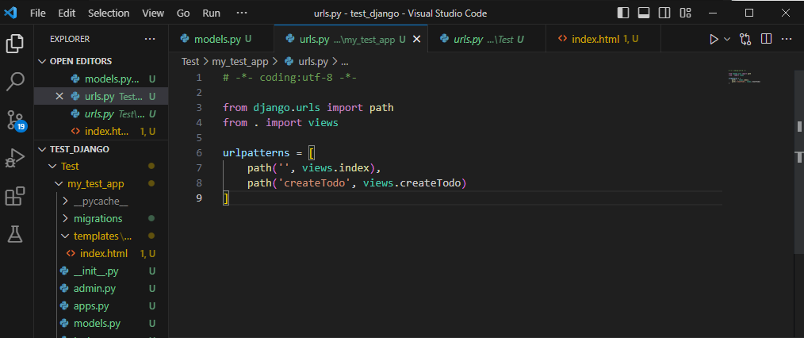Open the run options dropdown arrow

pyautogui.click(x=727, y=39)
